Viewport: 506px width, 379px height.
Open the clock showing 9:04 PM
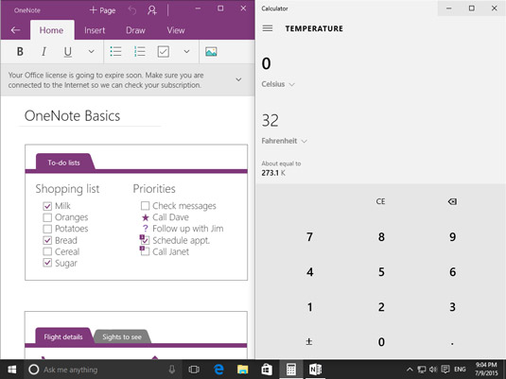click(486, 370)
